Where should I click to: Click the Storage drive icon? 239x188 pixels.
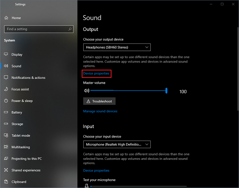coord(6,124)
